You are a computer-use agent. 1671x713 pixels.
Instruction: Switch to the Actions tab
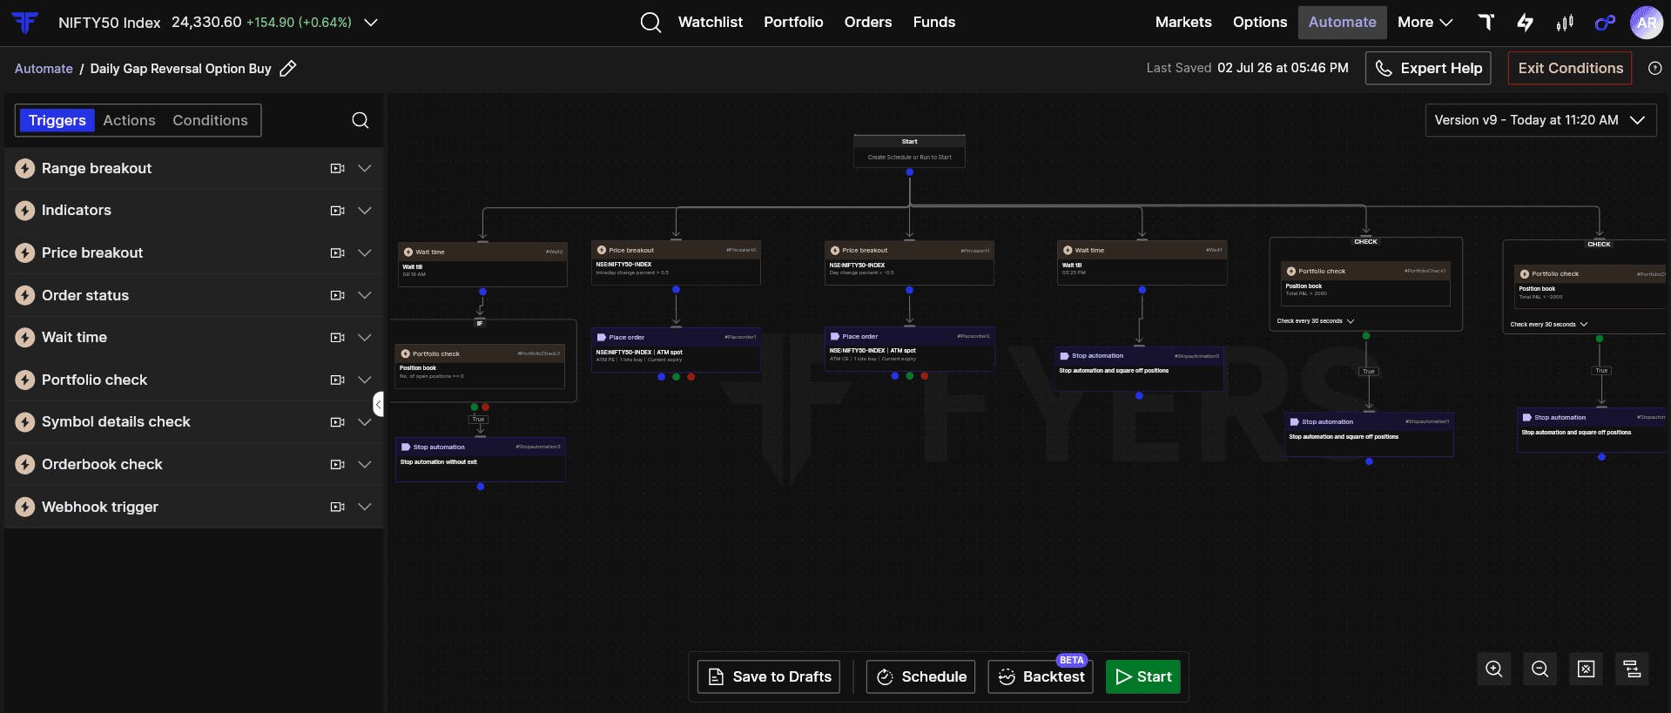point(129,120)
